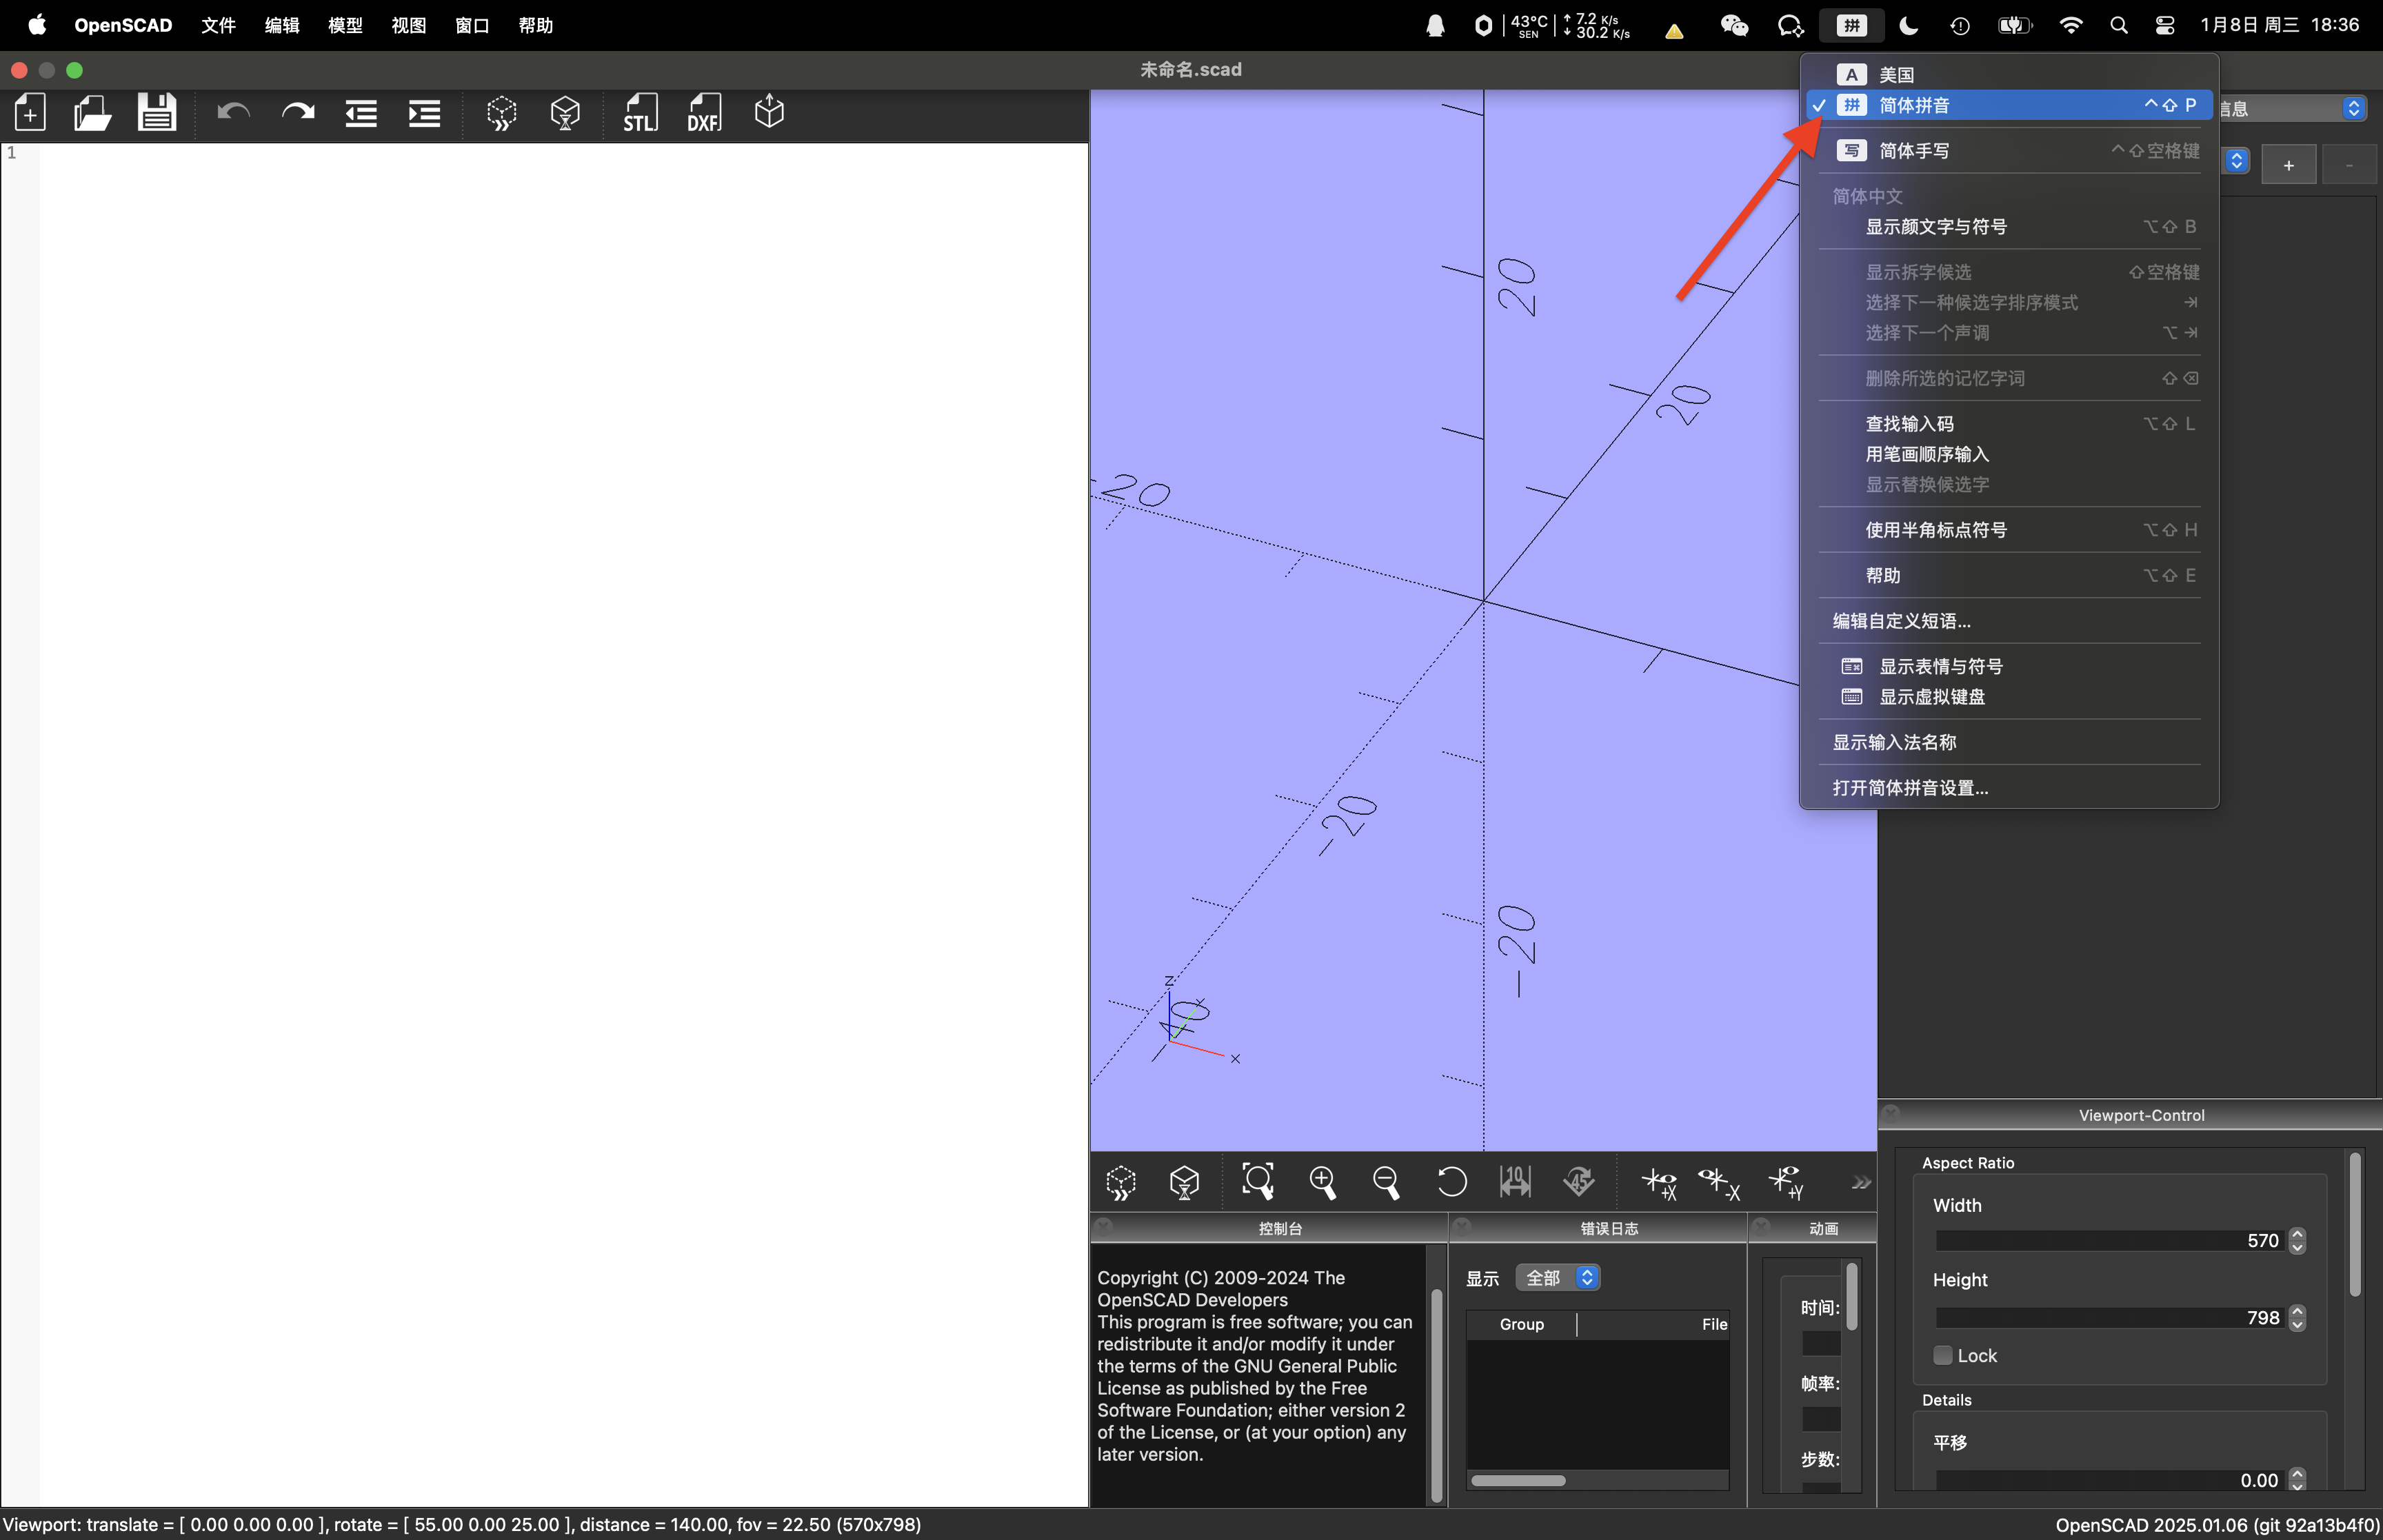Choose 显示颜文字与符号 menu entry
Image resolution: width=2383 pixels, height=1540 pixels.
[2009, 227]
